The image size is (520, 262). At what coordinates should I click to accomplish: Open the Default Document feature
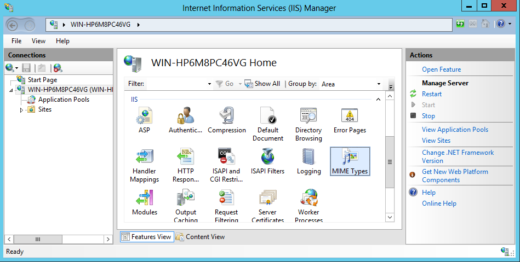point(267,124)
